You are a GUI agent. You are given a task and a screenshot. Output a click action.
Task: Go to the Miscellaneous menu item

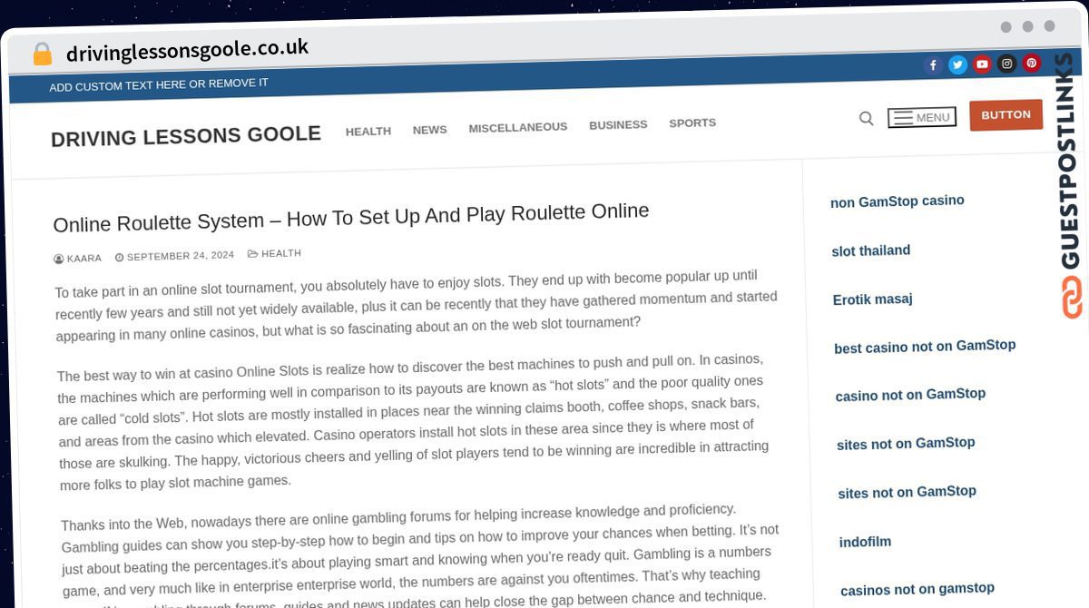pyautogui.click(x=517, y=127)
